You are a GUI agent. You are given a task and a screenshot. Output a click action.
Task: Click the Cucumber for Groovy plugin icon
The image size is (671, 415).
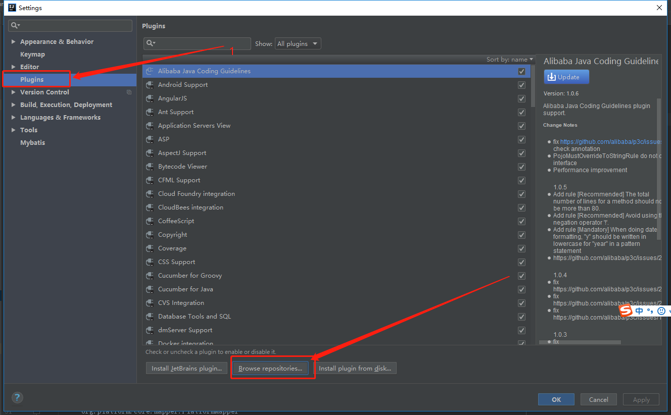[150, 276]
